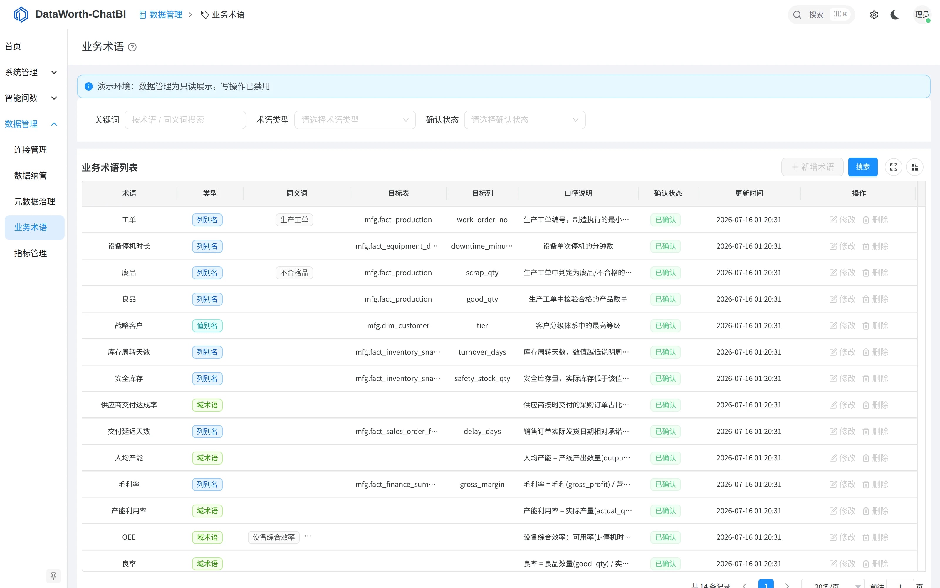
Task: Click 修改 for 设备停机时长 row
Action: 842,246
